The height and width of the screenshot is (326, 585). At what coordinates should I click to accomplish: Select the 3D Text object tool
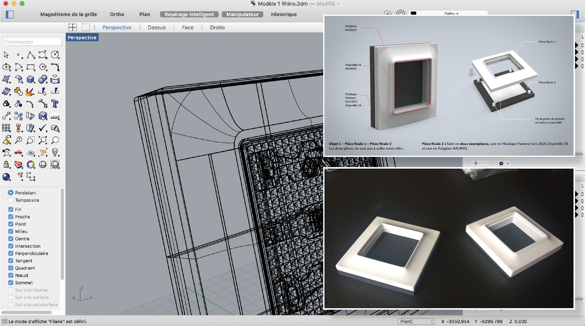point(55,104)
